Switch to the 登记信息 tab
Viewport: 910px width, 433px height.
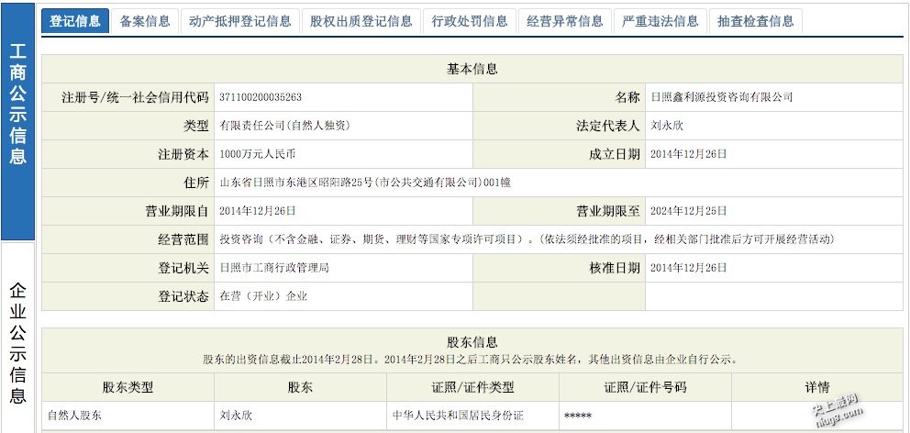click(75, 21)
